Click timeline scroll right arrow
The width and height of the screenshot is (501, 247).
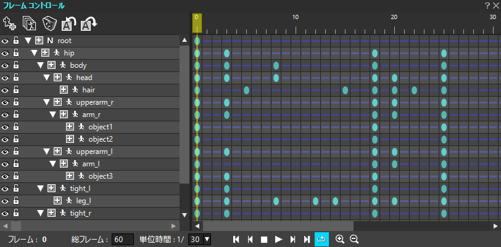495,226
